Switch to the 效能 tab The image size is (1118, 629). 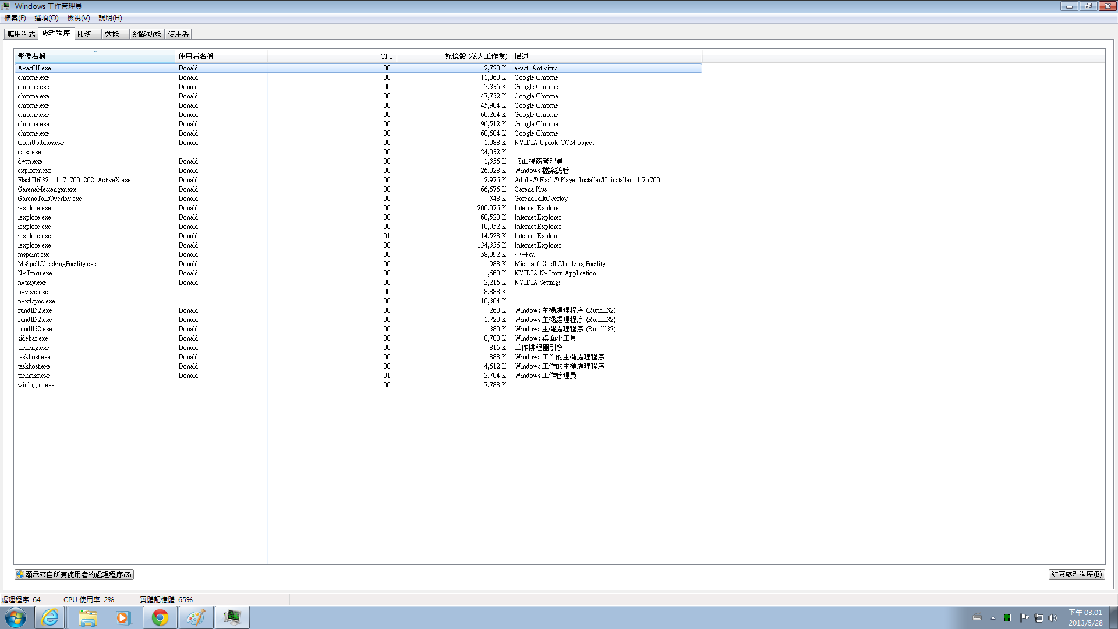coord(116,34)
